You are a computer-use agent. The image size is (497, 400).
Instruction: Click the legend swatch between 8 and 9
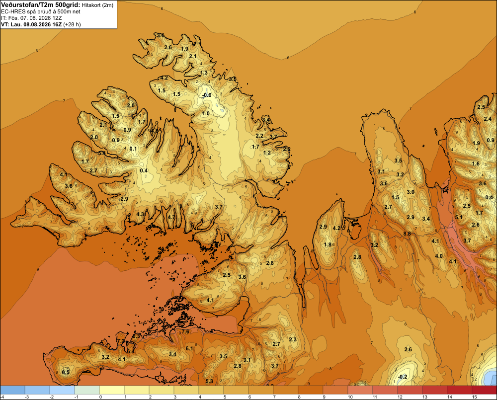pos(310,390)
